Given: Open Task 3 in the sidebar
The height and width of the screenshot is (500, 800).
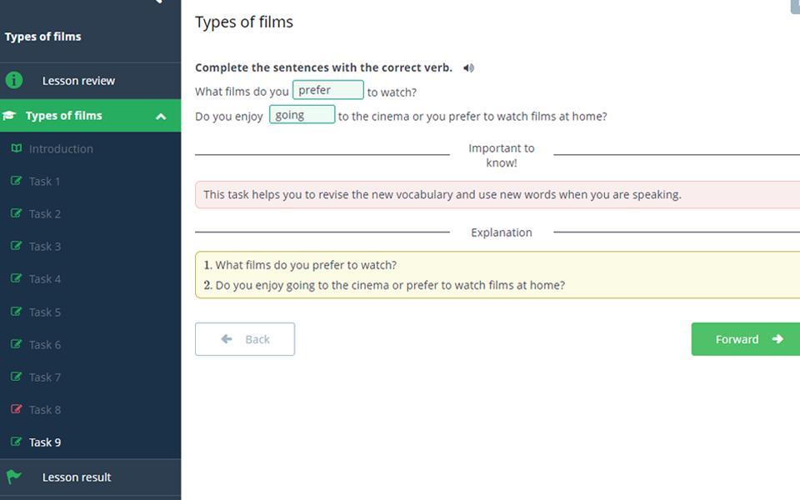Looking at the screenshot, I should (45, 247).
